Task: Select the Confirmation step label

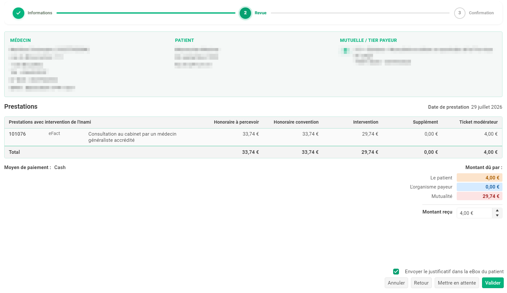Action: click(481, 13)
